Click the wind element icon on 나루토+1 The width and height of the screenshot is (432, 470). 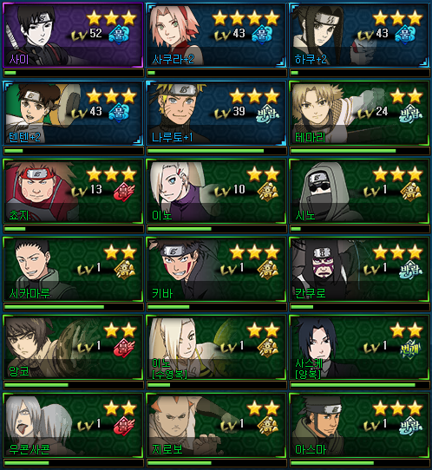[267, 114]
